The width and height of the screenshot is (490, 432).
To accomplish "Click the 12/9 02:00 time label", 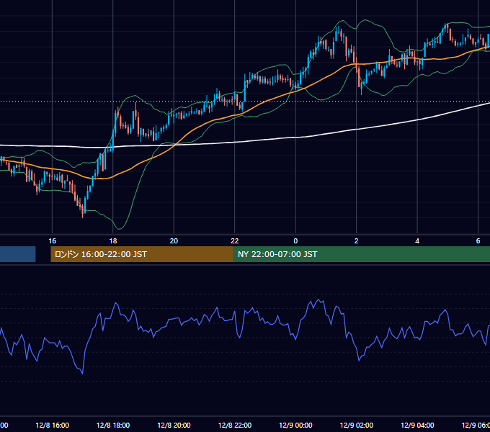I will [357, 426].
